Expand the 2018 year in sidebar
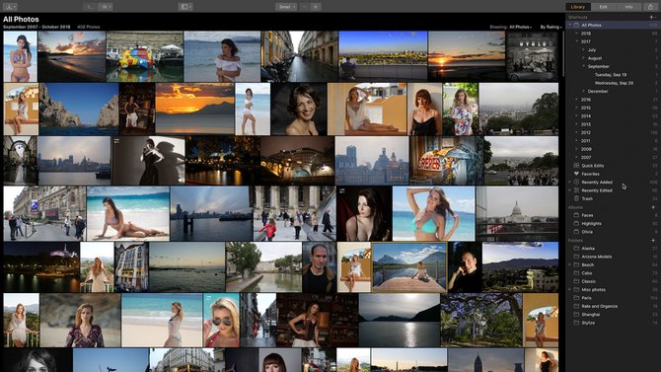Image resolution: width=661 pixels, height=372 pixels. click(577, 34)
